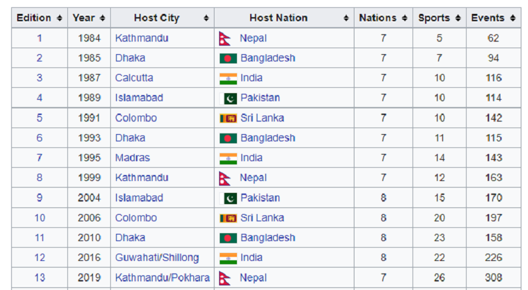Click the Sri Lanka flag in the 2006 row
The height and width of the screenshot is (290, 528).
[x=228, y=218]
